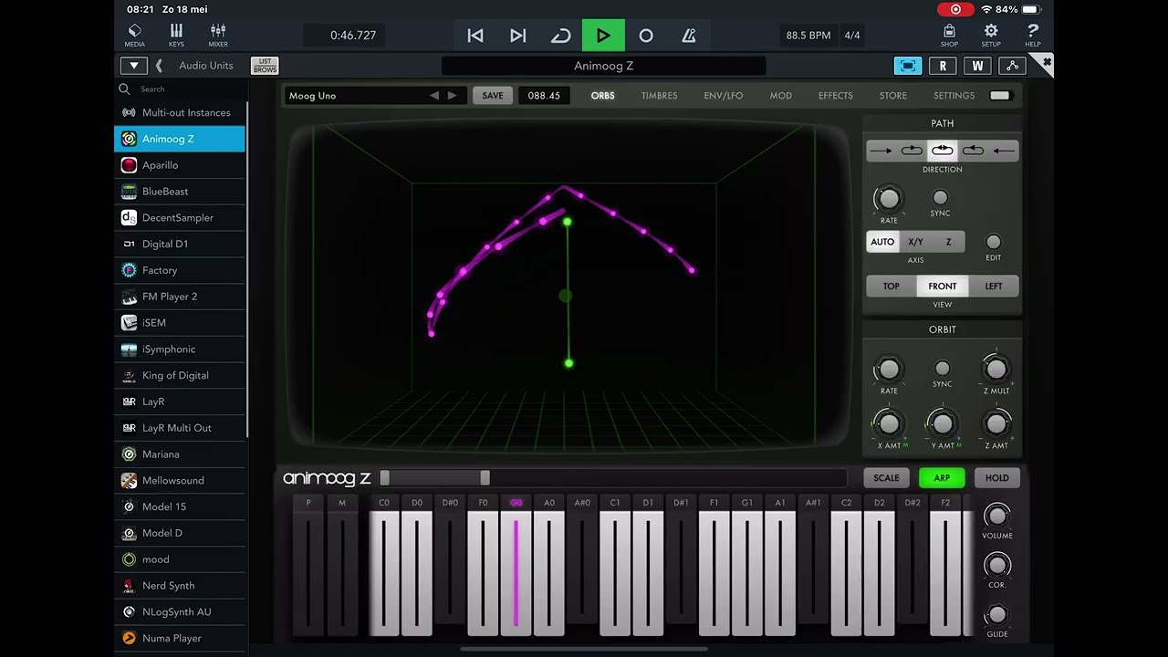Toggle the HOLD button
Image resolution: width=1168 pixels, height=657 pixels.
pos(997,478)
